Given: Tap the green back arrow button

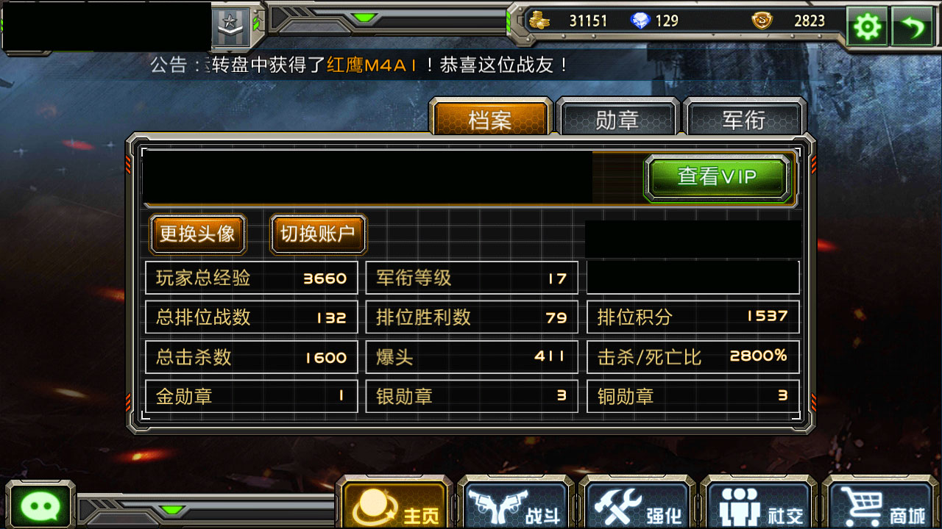Looking at the screenshot, I should point(913,27).
